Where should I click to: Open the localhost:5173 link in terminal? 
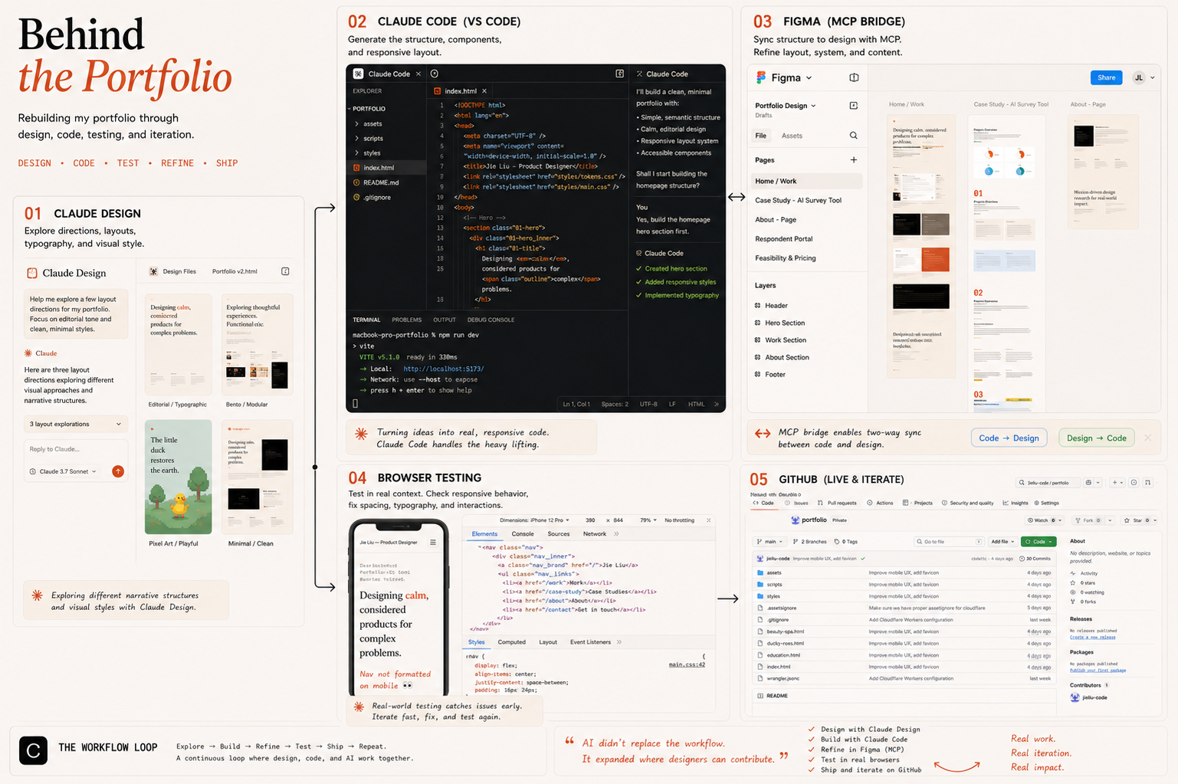(443, 369)
